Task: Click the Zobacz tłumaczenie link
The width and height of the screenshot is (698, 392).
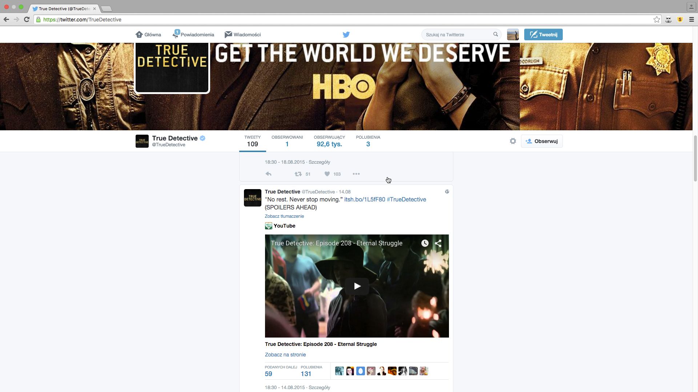Action: (284, 216)
